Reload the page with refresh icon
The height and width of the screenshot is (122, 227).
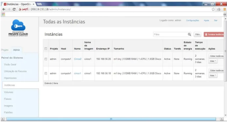coord(14,10)
